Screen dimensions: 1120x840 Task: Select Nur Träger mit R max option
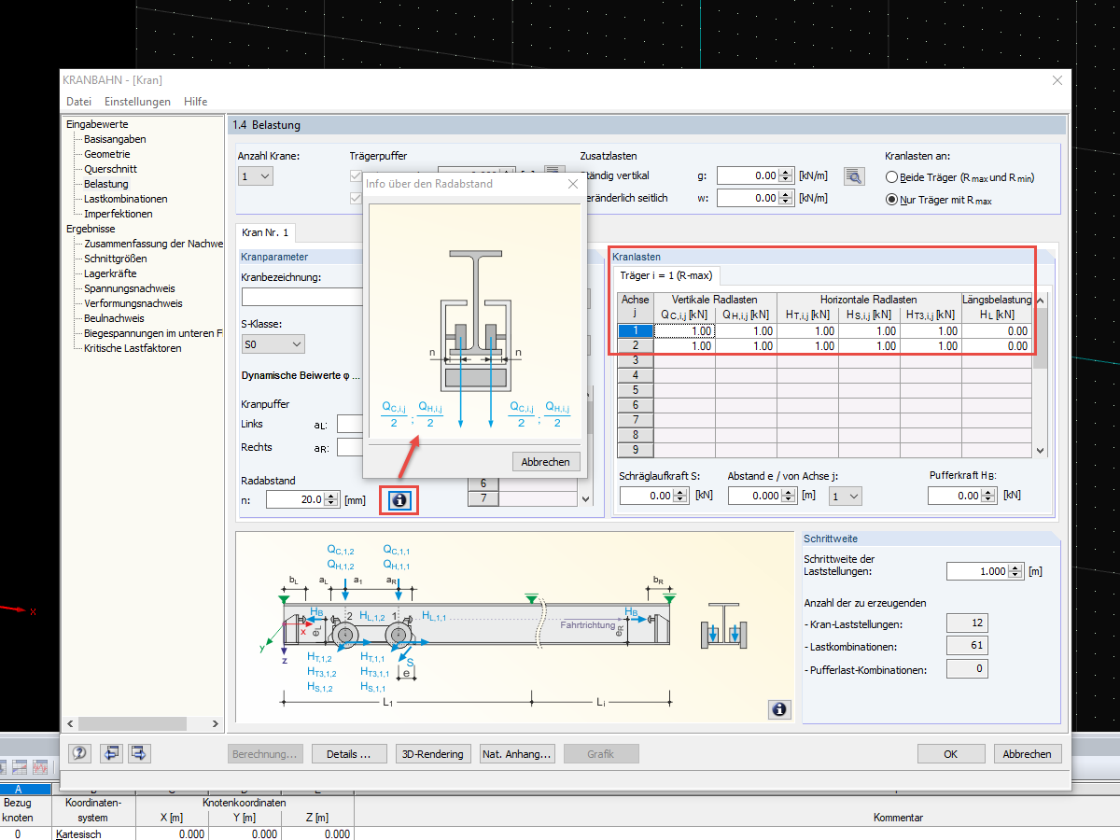[x=892, y=199]
